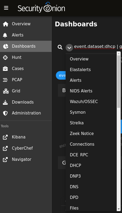This screenshot has width=122, height=213.
Task: Click the PCAP lines icon
Action: (x=5, y=80)
